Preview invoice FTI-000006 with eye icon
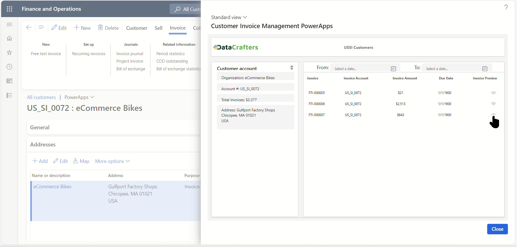517x247 pixels. point(494,104)
